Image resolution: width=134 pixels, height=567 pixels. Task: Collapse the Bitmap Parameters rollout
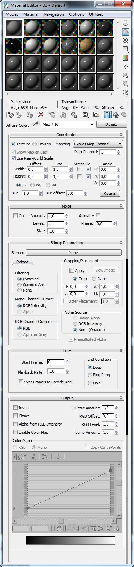pos(67,243)
